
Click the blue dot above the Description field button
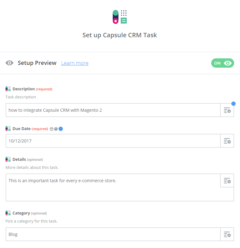(233, 103)
